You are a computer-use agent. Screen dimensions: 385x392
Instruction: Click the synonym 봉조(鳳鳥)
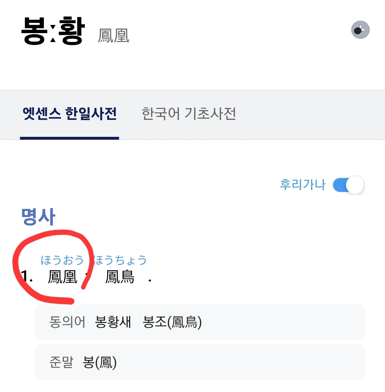tap(172, 323)
